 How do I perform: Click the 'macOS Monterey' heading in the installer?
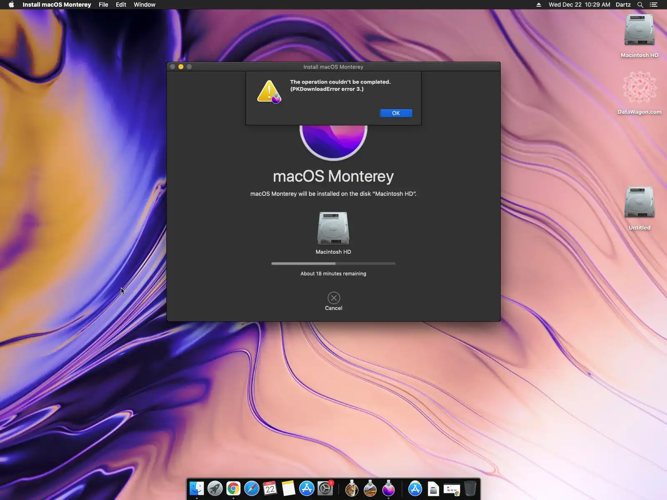333,176
